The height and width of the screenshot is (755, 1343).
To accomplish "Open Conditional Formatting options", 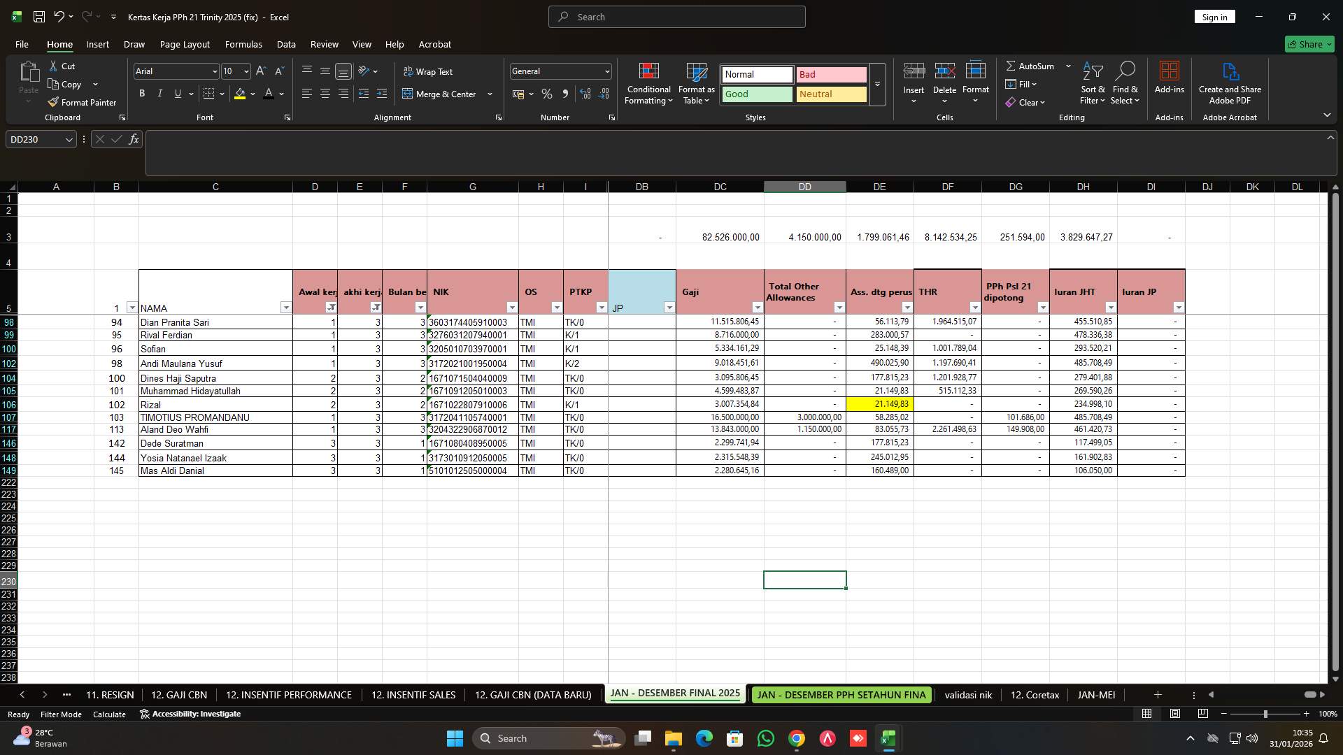I will point(648,84).
